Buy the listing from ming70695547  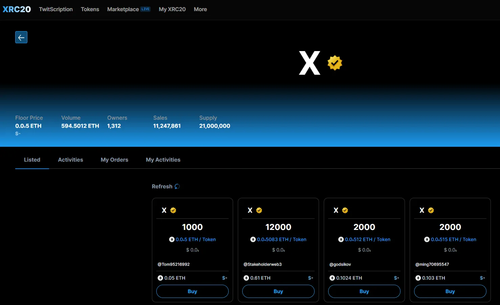tap(450, 291)
